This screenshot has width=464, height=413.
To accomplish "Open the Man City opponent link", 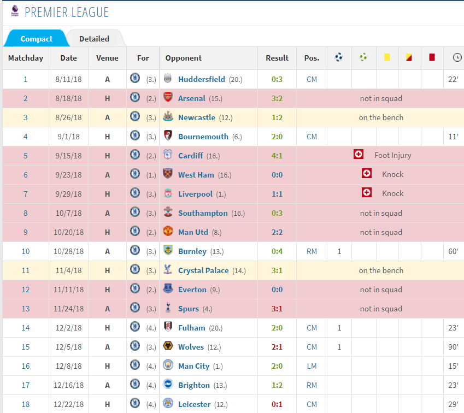I will point(194,366).
